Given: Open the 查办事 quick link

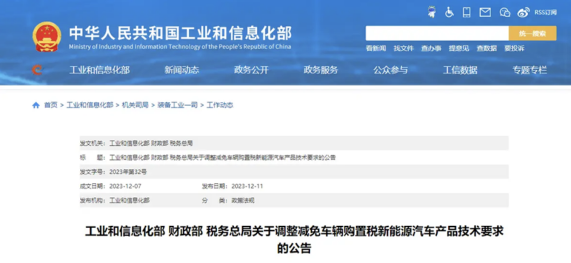Looking at the screenshot, I should point(431,48).
